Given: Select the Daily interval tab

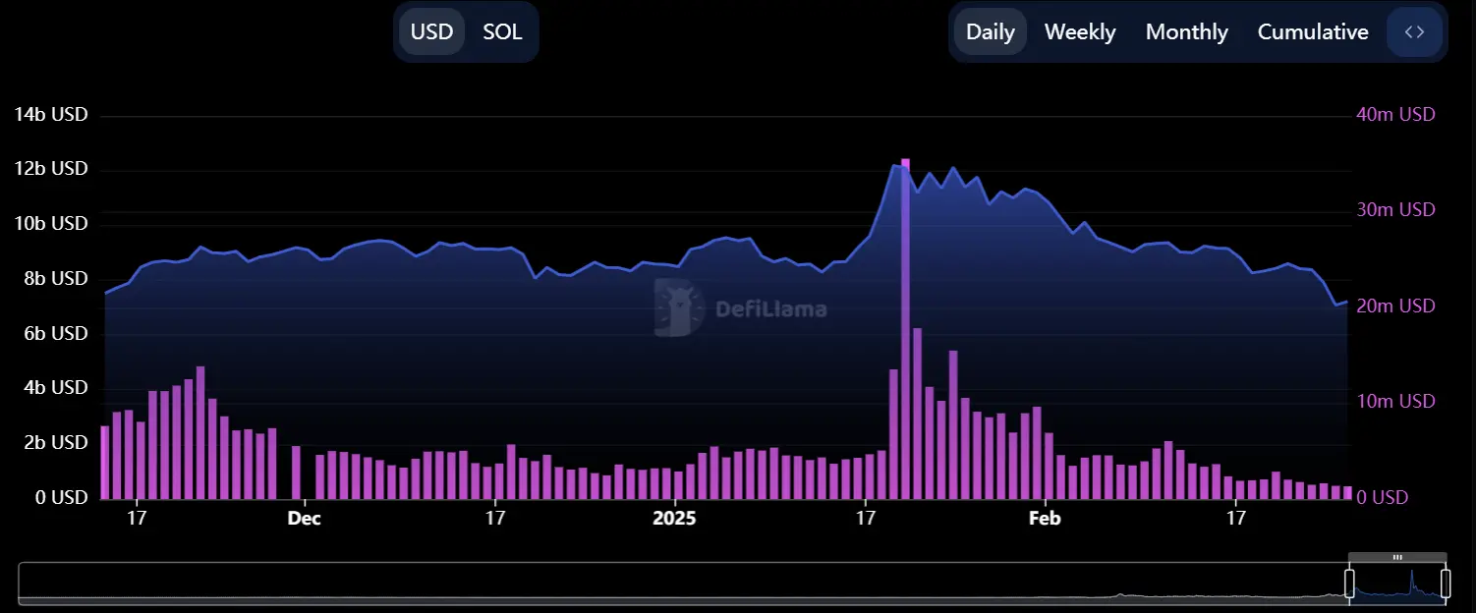Looking at the screenshot, I should tap(990, 31).
